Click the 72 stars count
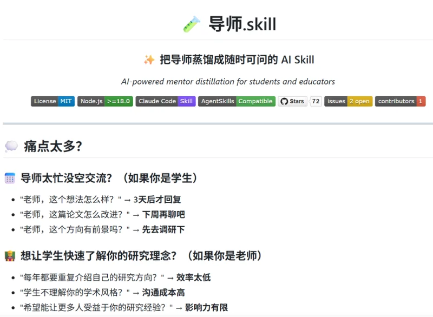 [x=316, y=101]
